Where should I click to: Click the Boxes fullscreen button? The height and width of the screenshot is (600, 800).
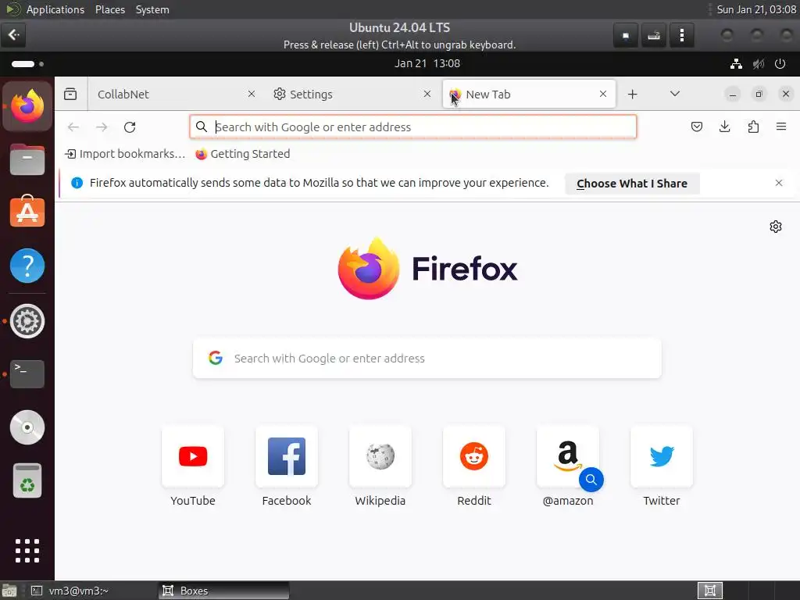coord(626,35)
